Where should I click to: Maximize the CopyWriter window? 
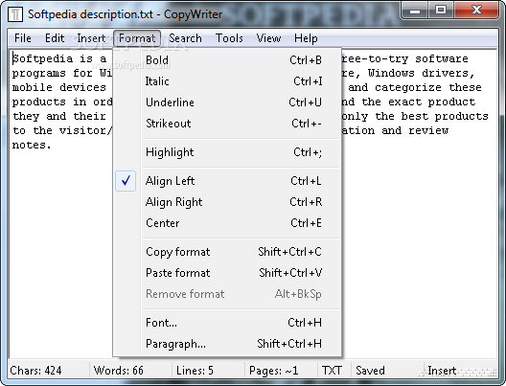(441, 11)
